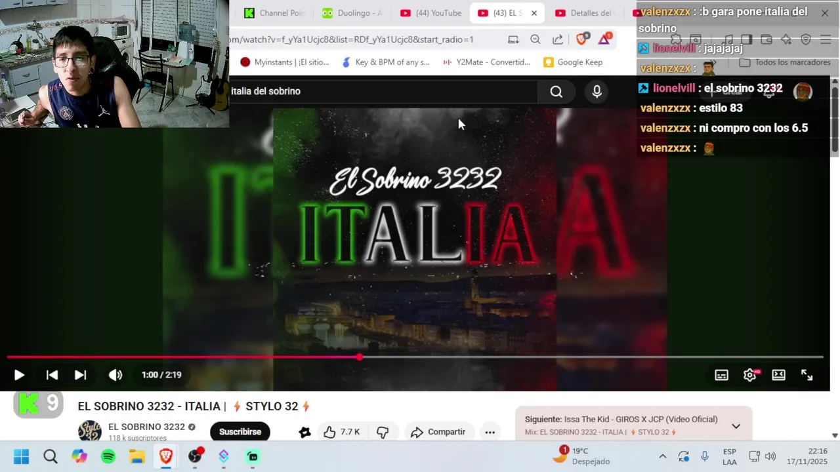Viewport: 840px width, 472px height.
Task: Open Todos los marcadores folder
Action: point(785,62)
